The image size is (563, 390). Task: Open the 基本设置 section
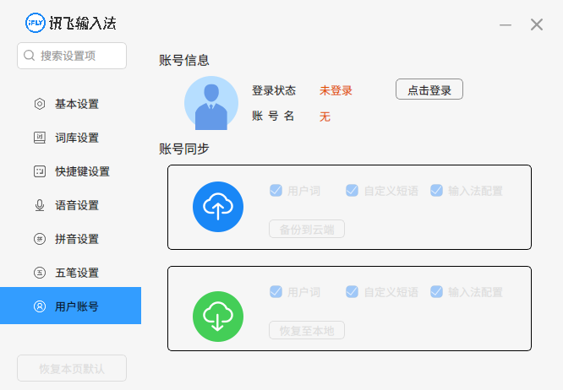70,104
